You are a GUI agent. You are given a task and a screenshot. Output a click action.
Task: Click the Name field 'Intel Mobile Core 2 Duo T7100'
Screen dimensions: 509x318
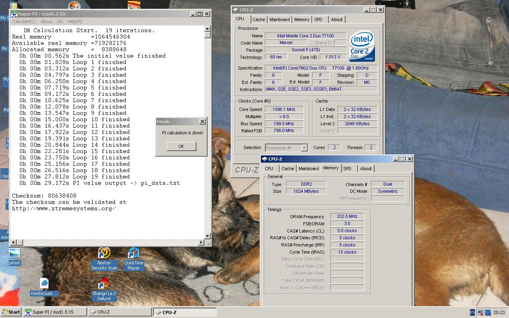point(306,36)
